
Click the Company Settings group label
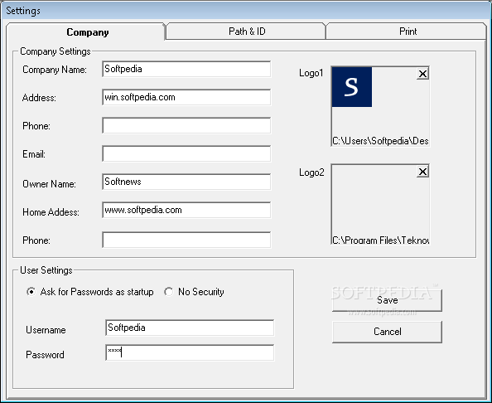pos(55,51)
